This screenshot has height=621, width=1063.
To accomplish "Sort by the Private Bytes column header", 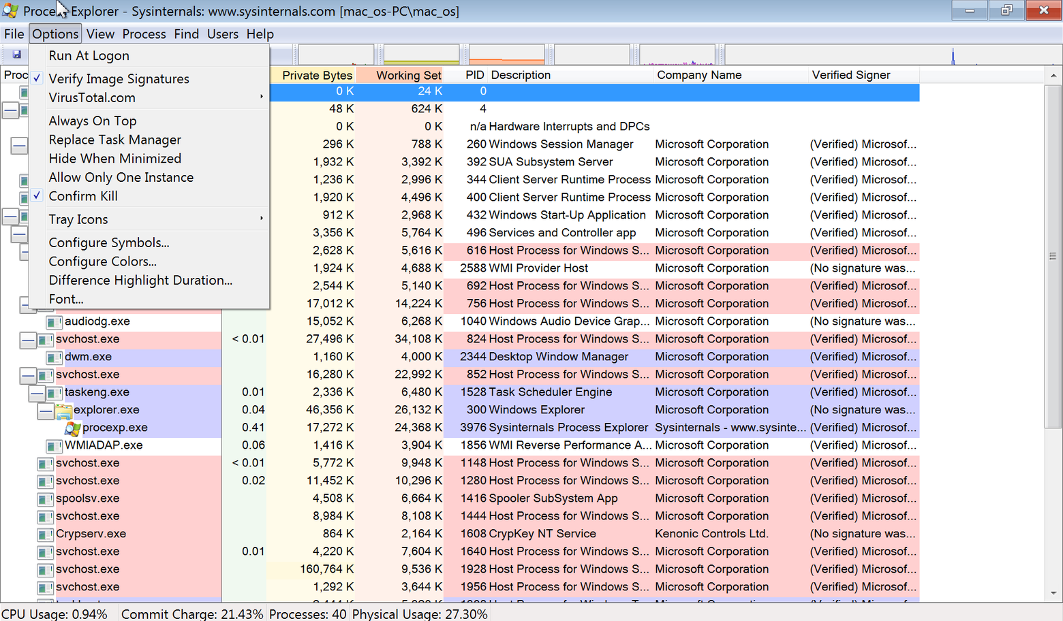I will point(312,75).
